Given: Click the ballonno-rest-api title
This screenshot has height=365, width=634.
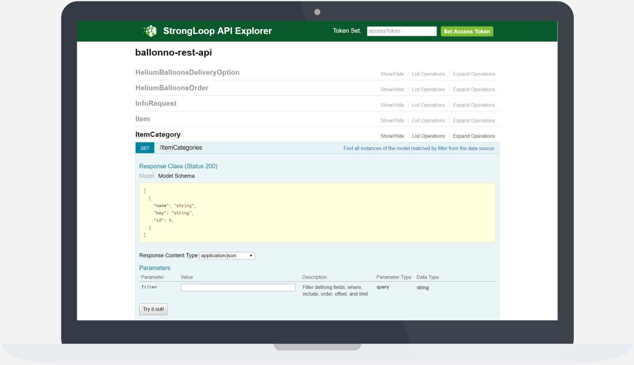Looking at the screenshot, I should (174, 53).
